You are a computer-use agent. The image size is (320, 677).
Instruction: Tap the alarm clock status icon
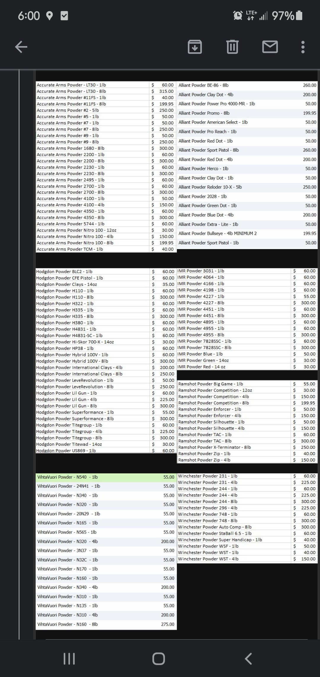coord(238,15)
